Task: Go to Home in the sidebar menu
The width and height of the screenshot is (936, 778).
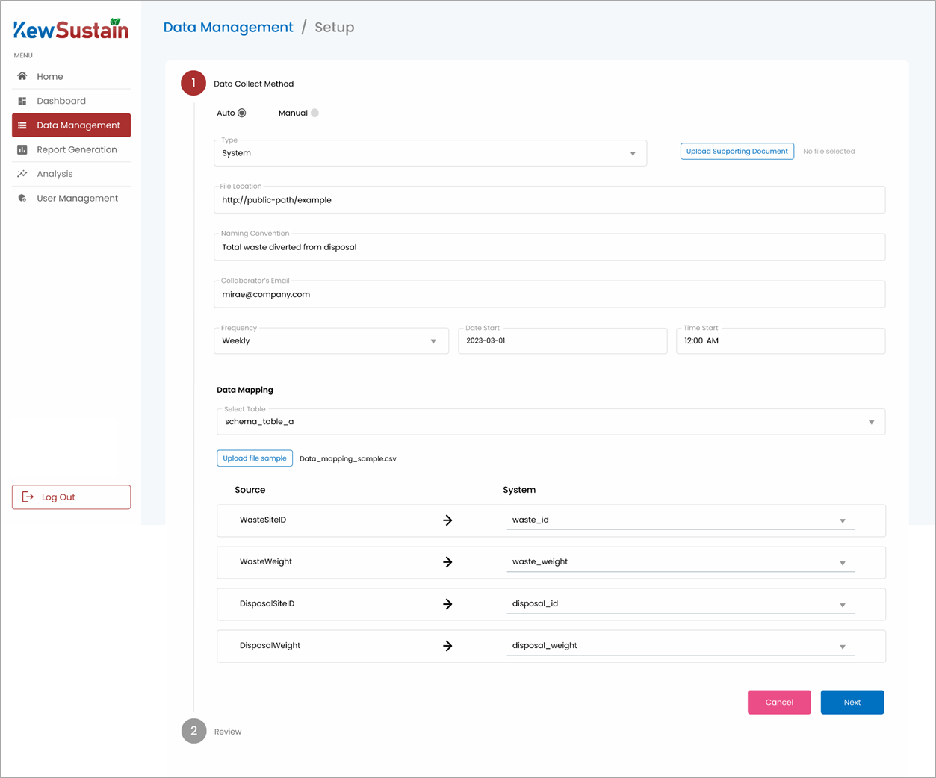Action: [71, 76]
